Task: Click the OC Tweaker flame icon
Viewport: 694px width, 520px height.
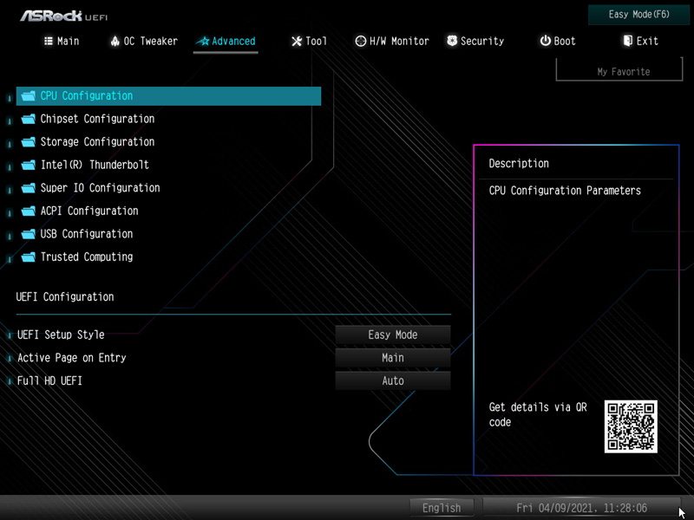Action: pyautogui.click(x=115, y=41)
